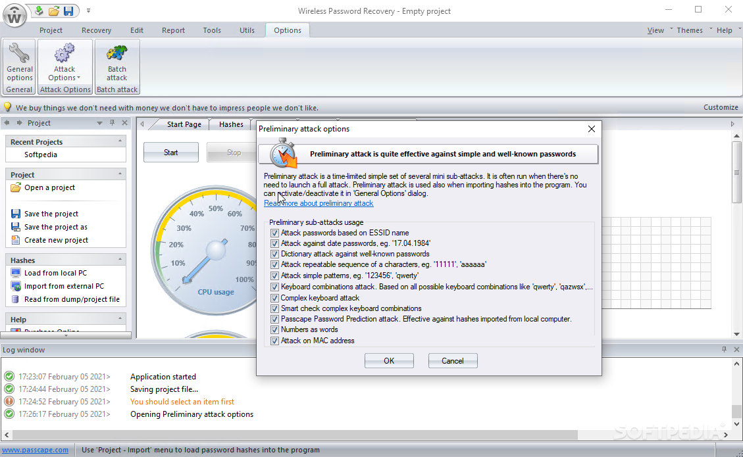The image size is (743, 457).
Task: Click the Project panel back arrow
Action: [7, 123]
